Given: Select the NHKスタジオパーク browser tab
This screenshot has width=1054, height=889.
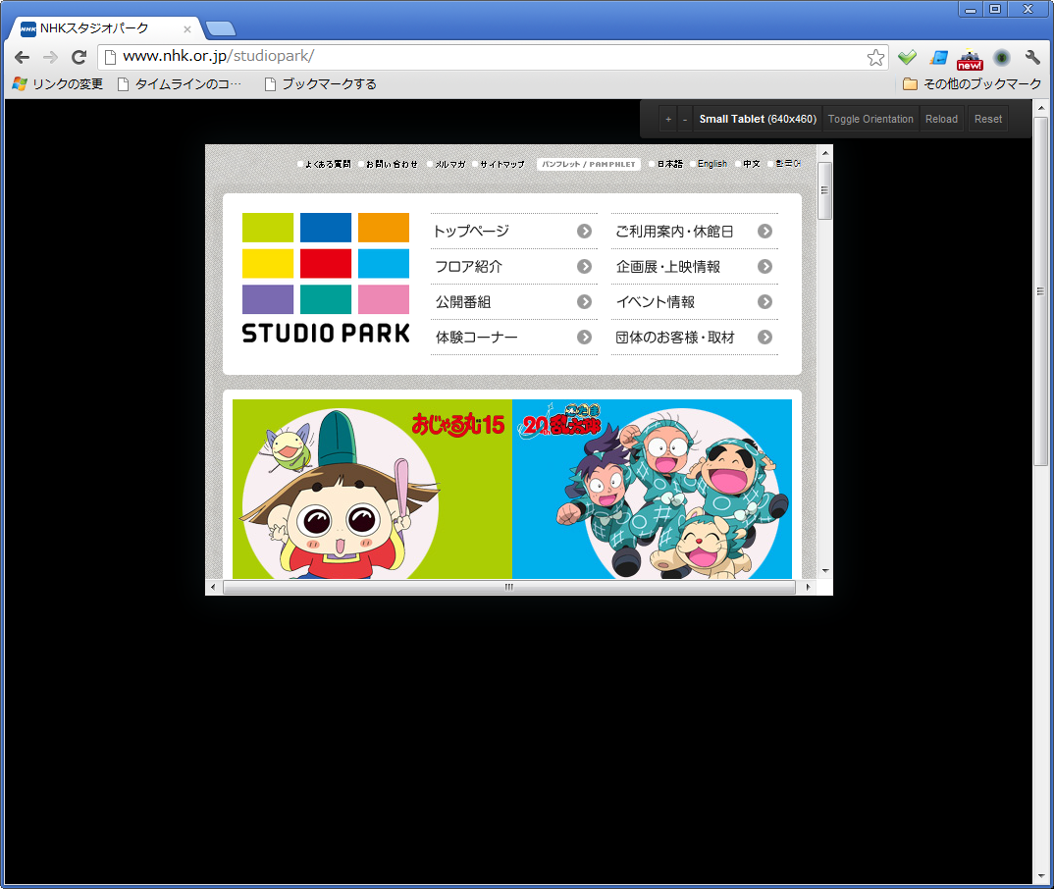Looking at the screenshot, I should click(105, 28).
